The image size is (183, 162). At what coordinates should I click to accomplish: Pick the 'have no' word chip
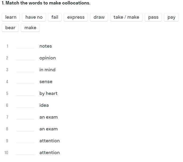(x=34, y=17)
